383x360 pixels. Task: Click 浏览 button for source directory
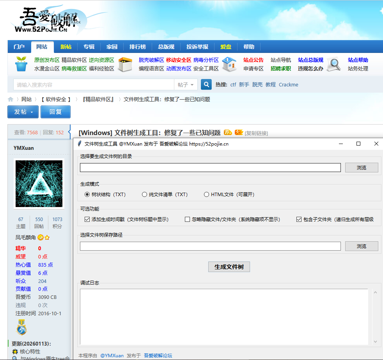(x=362, y=168)
